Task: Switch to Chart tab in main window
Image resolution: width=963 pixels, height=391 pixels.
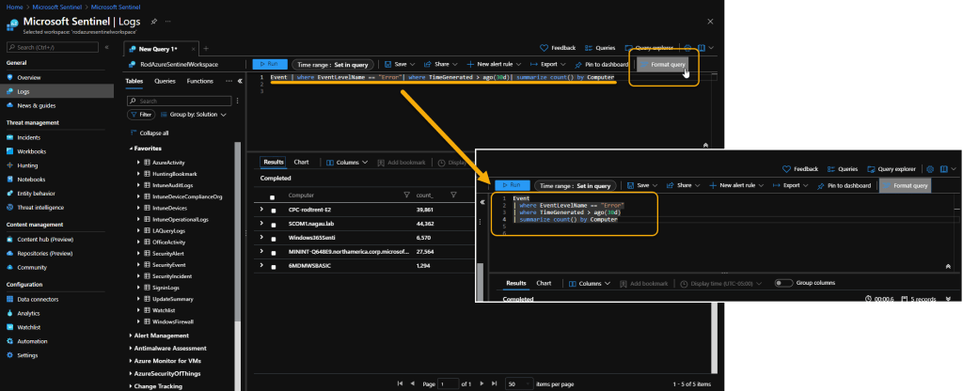Action: (301, 162)
